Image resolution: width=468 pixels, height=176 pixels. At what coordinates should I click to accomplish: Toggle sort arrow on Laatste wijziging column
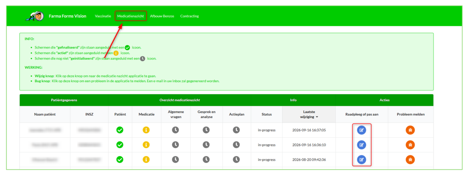(317, 117)
